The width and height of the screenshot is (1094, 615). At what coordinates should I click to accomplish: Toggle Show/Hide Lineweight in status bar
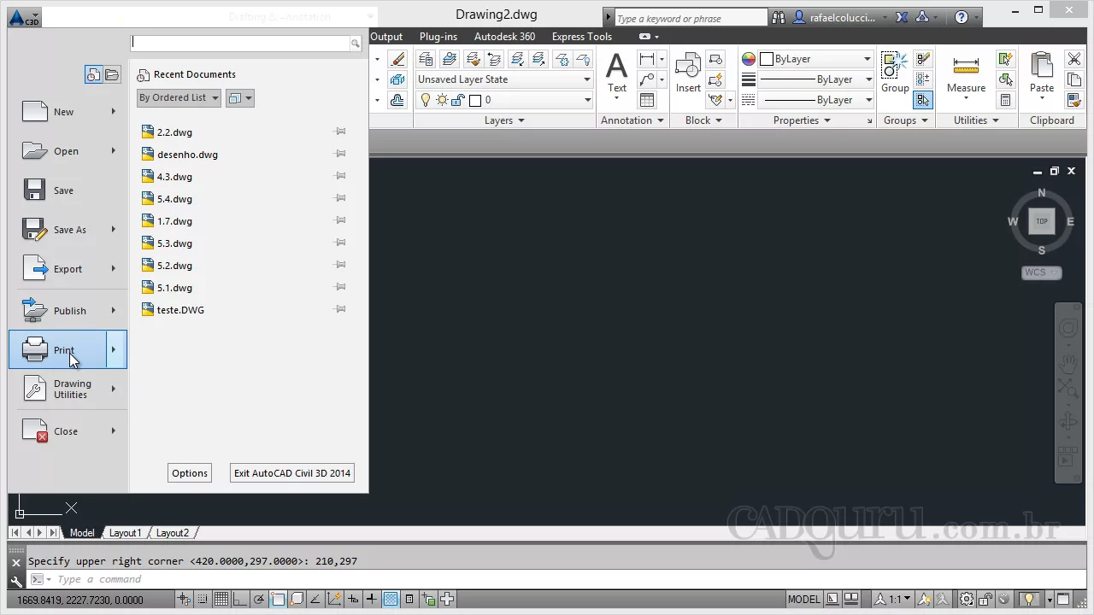click(x=371, y=600)
